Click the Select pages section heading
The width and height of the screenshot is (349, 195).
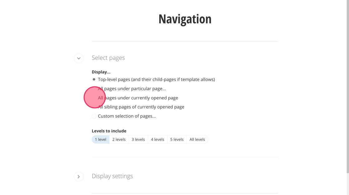click(108, 58)
